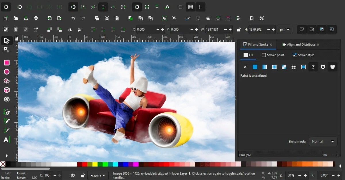Click the Import file icon

pyautogui.click(x=50, y=18)
